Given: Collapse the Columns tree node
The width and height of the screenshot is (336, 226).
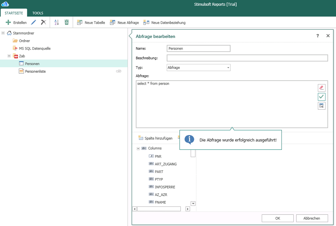Looking at the screenshot, I should [138, 149].
